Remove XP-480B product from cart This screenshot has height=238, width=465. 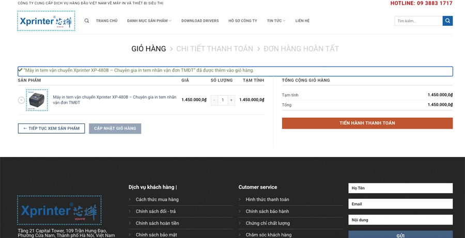tap(21, 100)
